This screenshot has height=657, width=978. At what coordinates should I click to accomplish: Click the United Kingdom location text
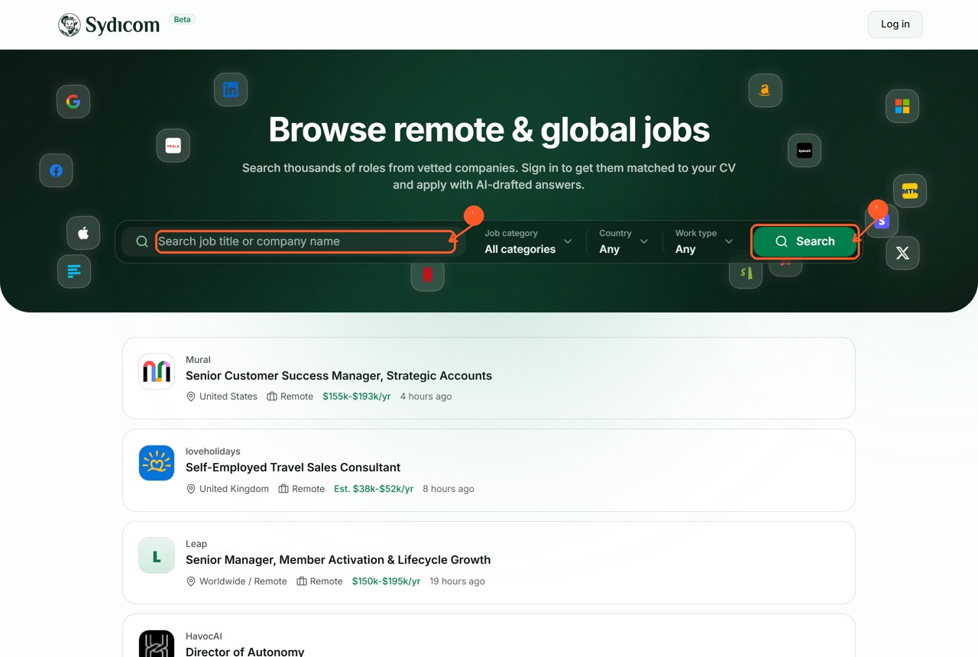tap(234, 489)
